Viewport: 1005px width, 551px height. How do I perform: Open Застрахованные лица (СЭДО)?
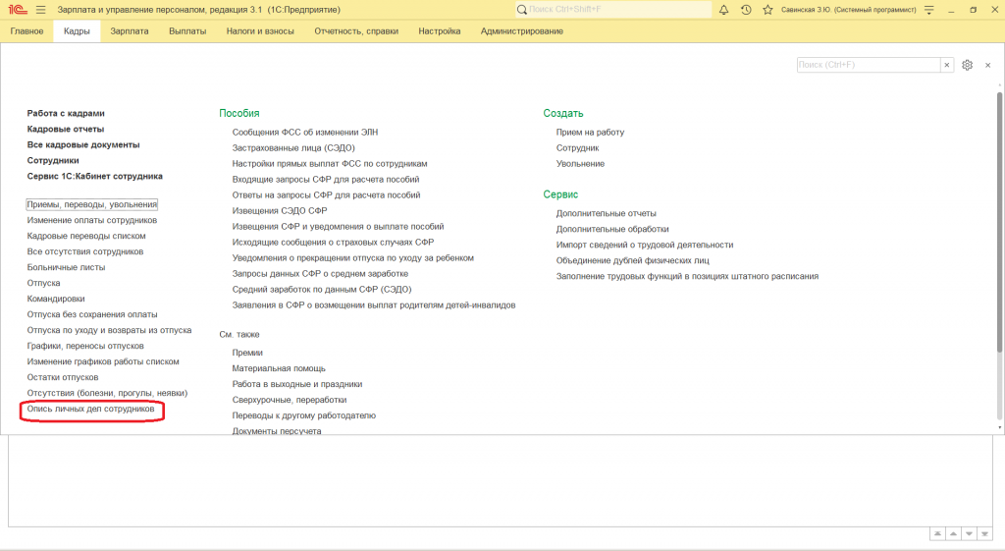(293, 147)
